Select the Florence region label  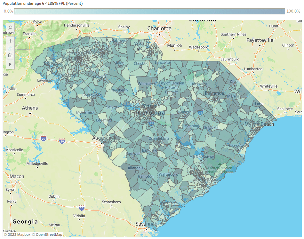tap(214, 93)
